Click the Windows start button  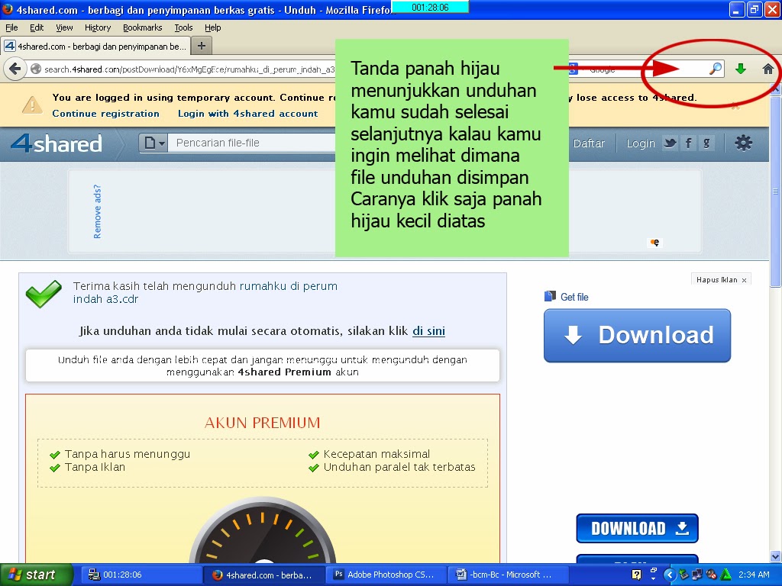click(x=35, y=575)
